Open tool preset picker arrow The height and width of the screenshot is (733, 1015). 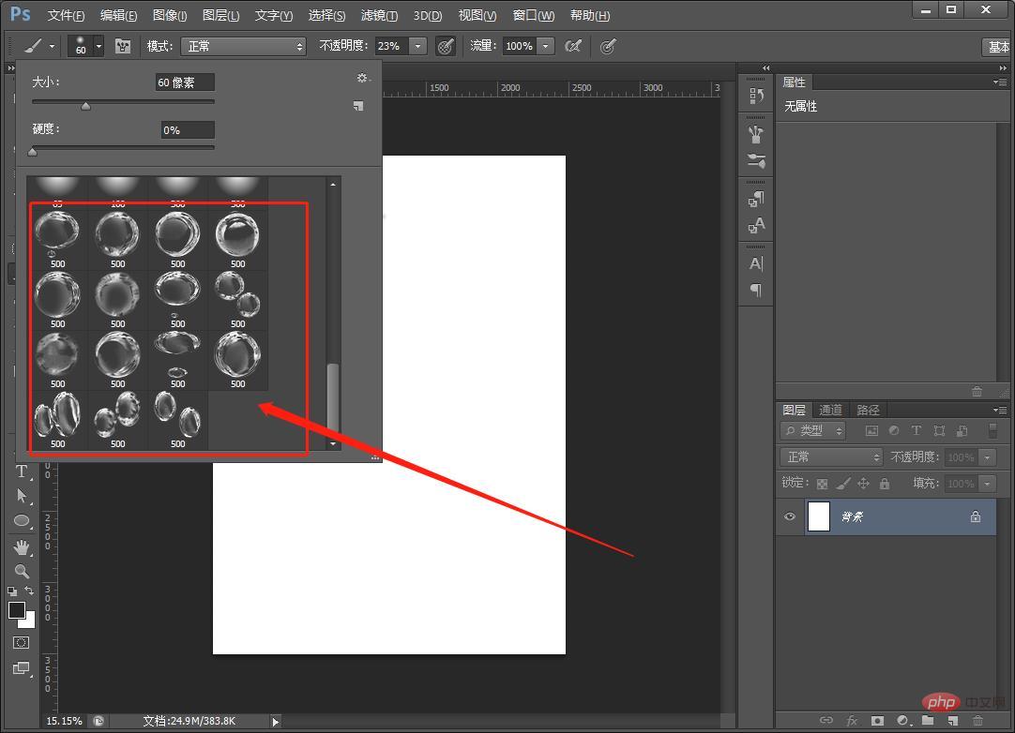tap(52, 47)
